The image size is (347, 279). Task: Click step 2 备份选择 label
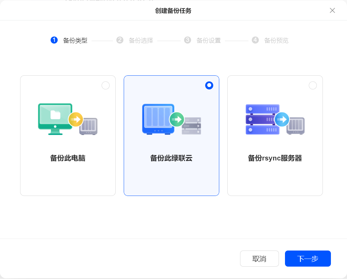click(x=141, y=40)
